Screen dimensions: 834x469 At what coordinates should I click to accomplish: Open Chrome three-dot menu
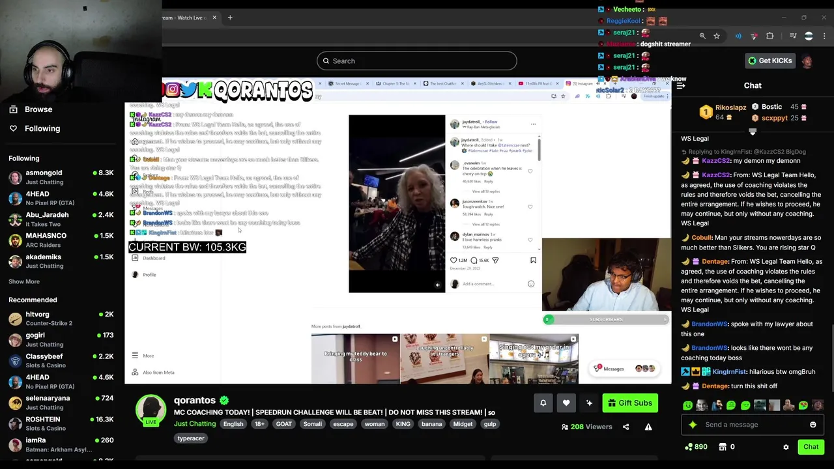click(x=824, y=36)
